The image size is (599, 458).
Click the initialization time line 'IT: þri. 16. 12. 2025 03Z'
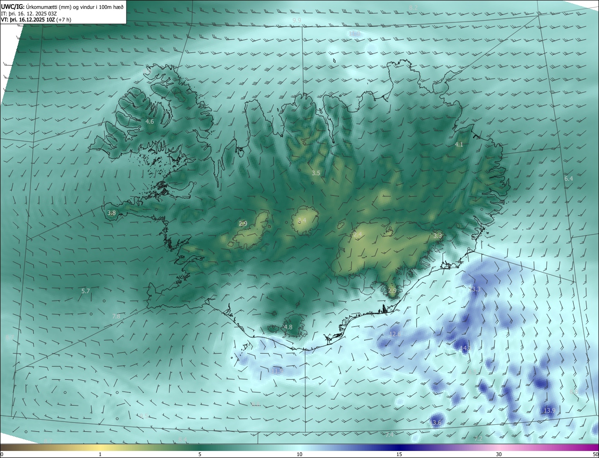pos(29,14)
